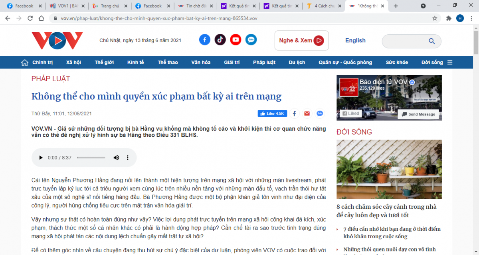Open audio player more options menu

click(128, 158)
